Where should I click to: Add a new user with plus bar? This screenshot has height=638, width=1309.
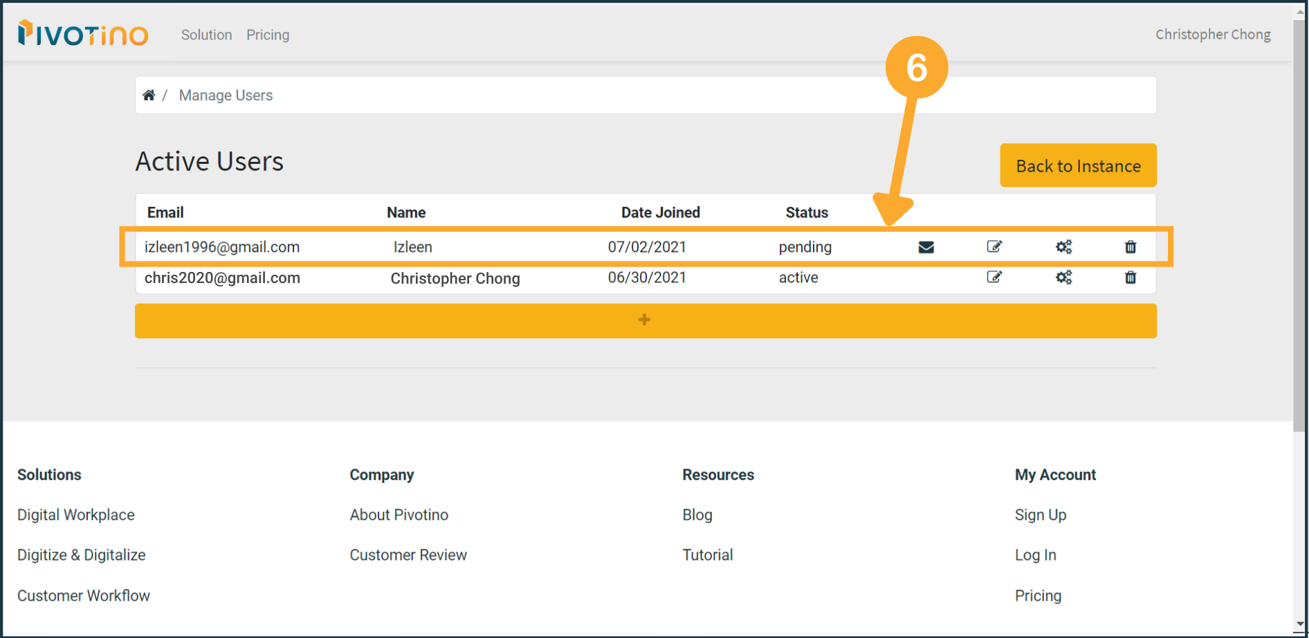(x=645, y=320)
